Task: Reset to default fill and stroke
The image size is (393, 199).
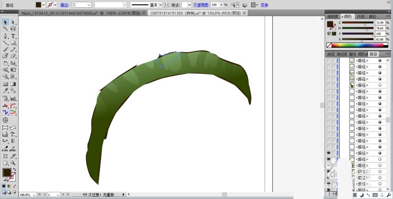Action: (x=4, y=180)
